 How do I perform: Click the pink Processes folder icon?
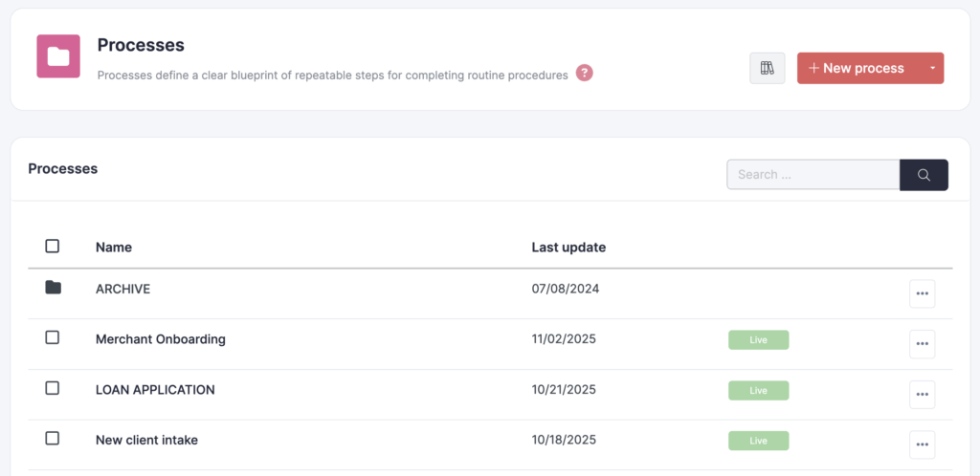58,56
